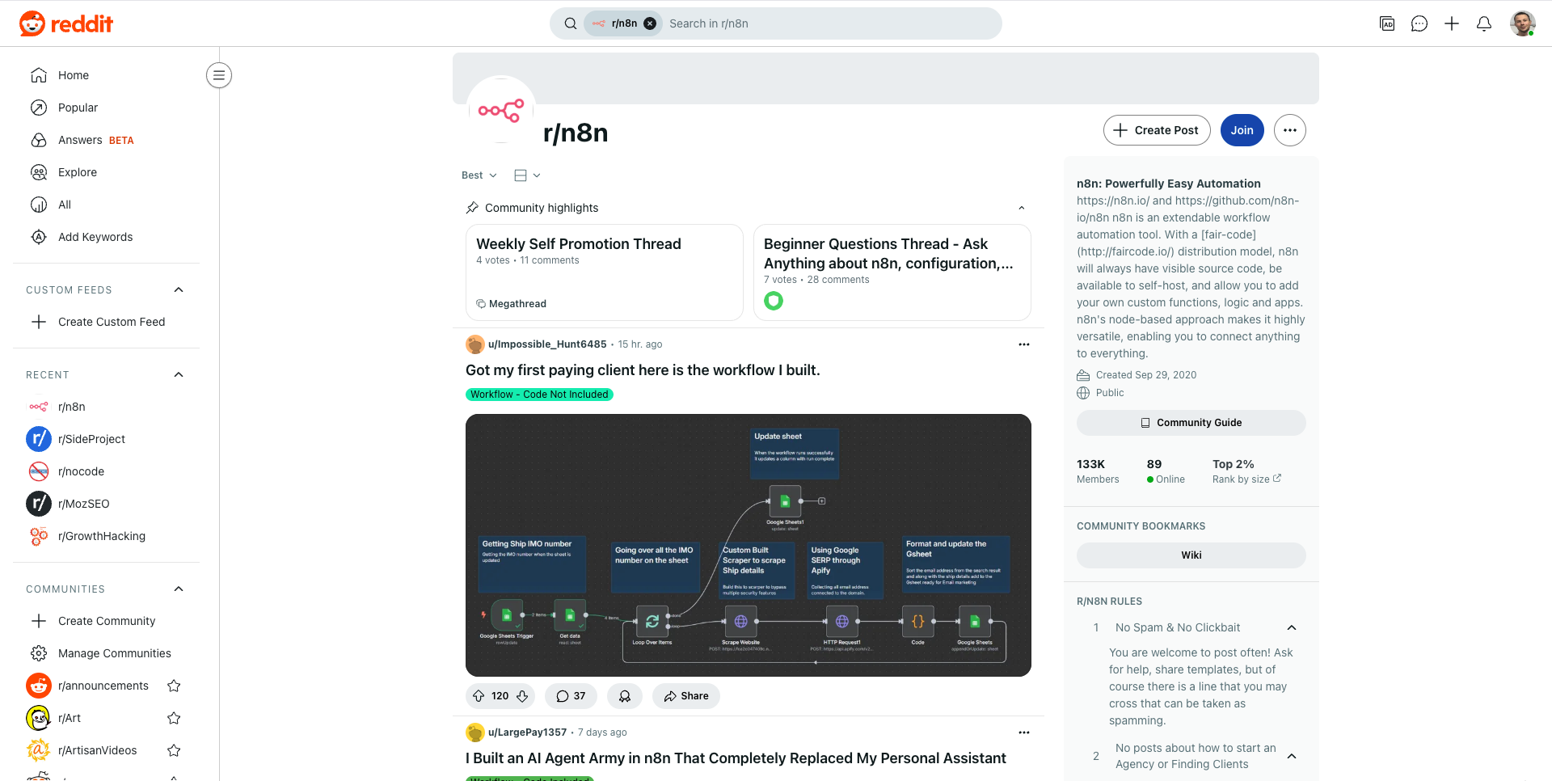Open All in sidebar
Screen dimensions: 1552x781
coord(107,205)
